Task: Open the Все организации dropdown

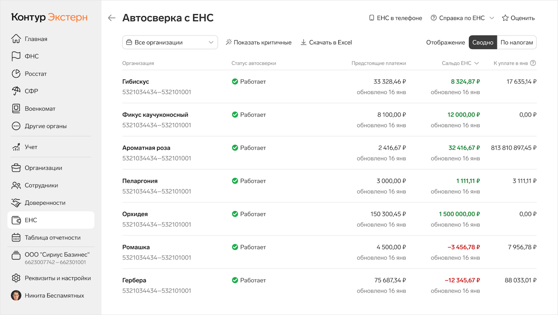Action: [x=170, y=43]
